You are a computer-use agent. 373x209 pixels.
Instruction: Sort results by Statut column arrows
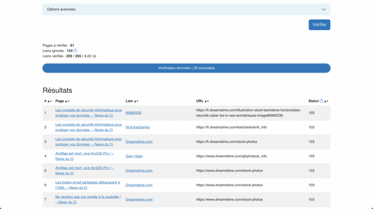point(326,101)
